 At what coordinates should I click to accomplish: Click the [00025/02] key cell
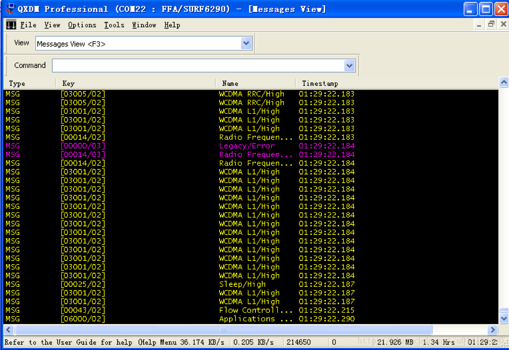(x=83, y=284)
